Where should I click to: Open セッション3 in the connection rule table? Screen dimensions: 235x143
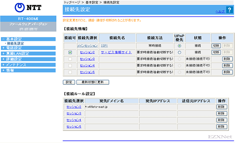tap(74, 113)
